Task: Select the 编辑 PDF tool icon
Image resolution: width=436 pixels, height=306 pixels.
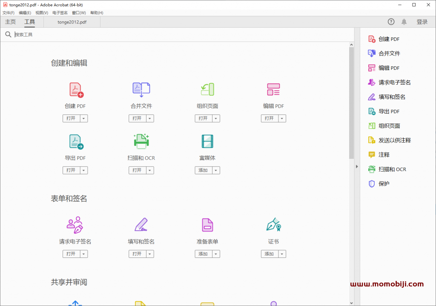Action: tap(273, 90)
